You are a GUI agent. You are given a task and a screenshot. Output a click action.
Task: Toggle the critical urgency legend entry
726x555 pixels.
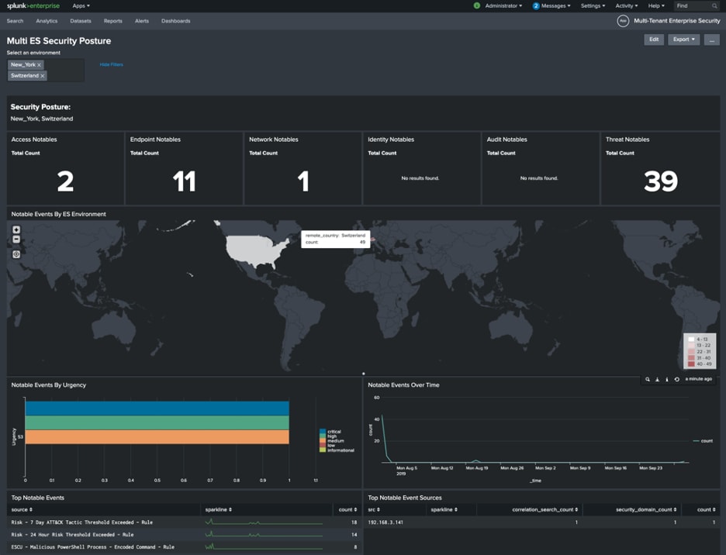click(330, 432)
